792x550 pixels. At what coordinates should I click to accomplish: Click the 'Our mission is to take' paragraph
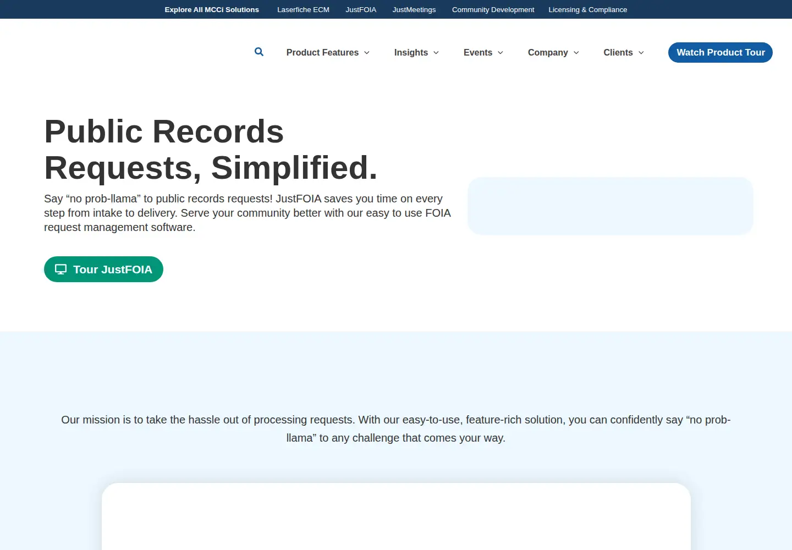click(396, 429)
